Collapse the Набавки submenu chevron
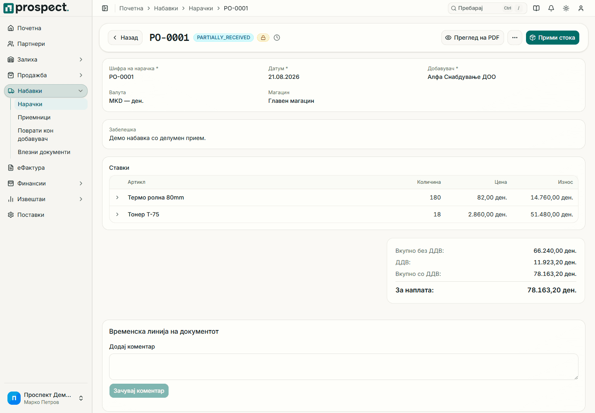Image resolution: width=595 pixels, height=413 pixels. pyautogui.click(x=81, y=91)
